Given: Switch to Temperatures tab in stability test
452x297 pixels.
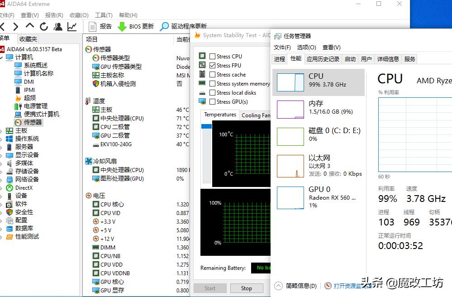Looking at the screenshot, I should click(x=220, y=115).
